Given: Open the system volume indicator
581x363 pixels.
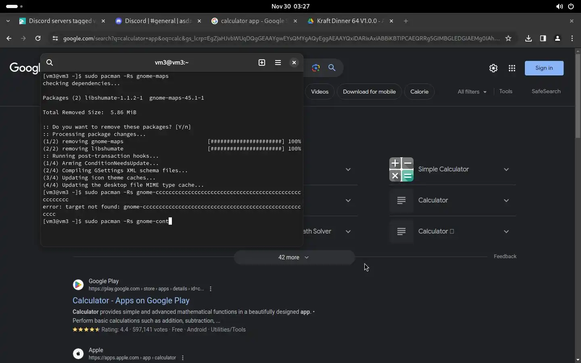Looking at the screenshot, I should coord(559,6).
